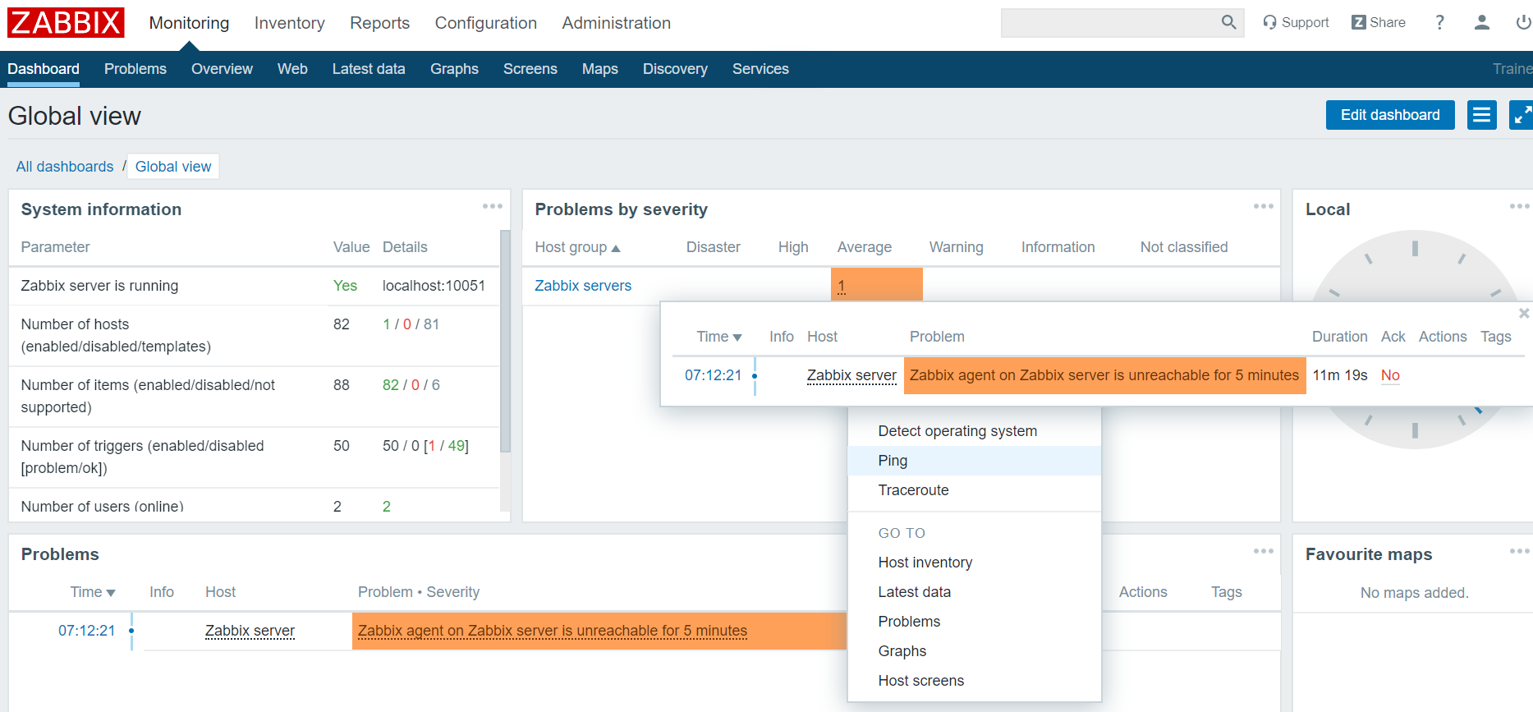Open the Web monitoring tab
The image size is (1533, 712).
click(x=292, y=69)
